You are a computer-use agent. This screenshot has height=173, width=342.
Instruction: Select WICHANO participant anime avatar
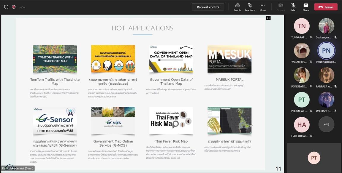click(326, 100)
